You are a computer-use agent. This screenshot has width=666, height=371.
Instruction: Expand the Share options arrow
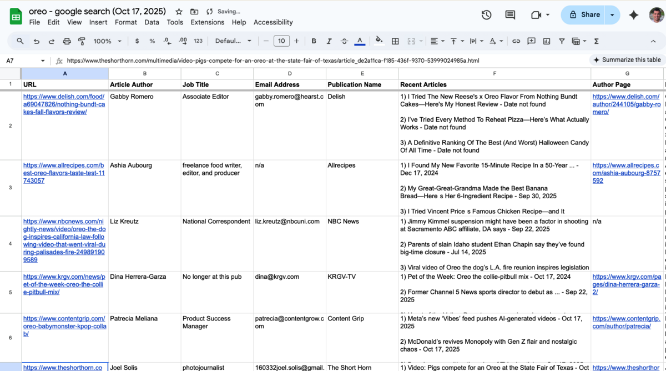[612, 15]
